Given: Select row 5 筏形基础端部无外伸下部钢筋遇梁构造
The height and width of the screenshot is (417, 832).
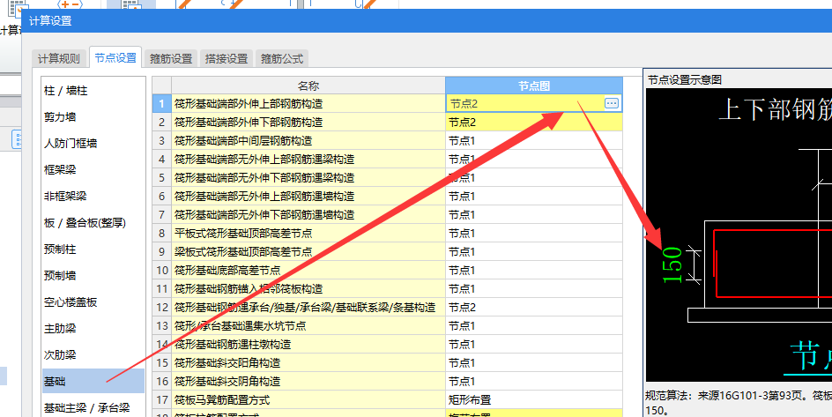Looking at the screenshot, I should pyautogui.click(x=308, y=178).
